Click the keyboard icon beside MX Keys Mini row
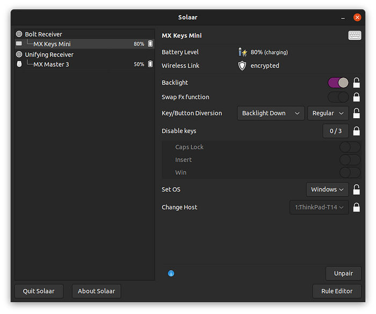376x314 pixels. (x=19, y=44)
